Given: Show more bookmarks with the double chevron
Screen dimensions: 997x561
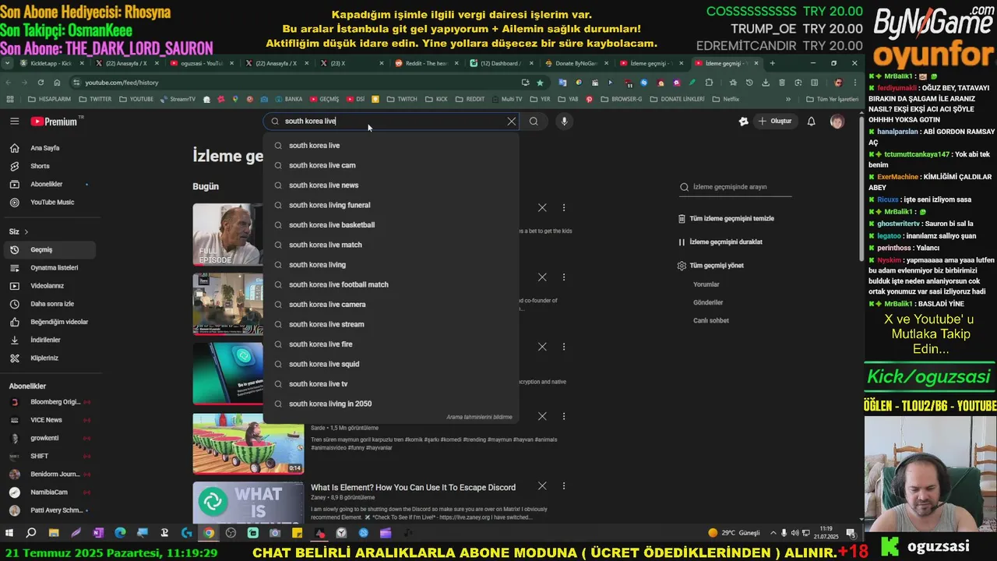Looking at the screenshot, I should 787,99.
